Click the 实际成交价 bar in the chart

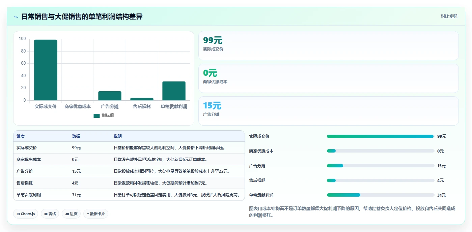tap(46, 70)
